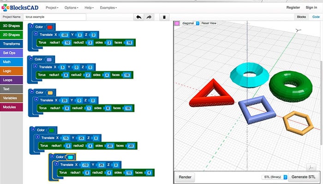323x184 pixels.
Task: Click the Reset View button
Action: [x=209, y=23]
